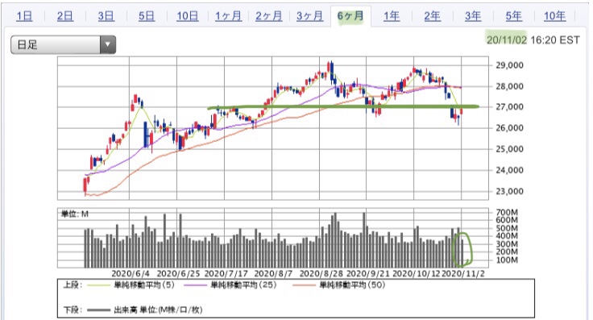Click the dropdown arrow beside 日足

(x=108, y=44)
